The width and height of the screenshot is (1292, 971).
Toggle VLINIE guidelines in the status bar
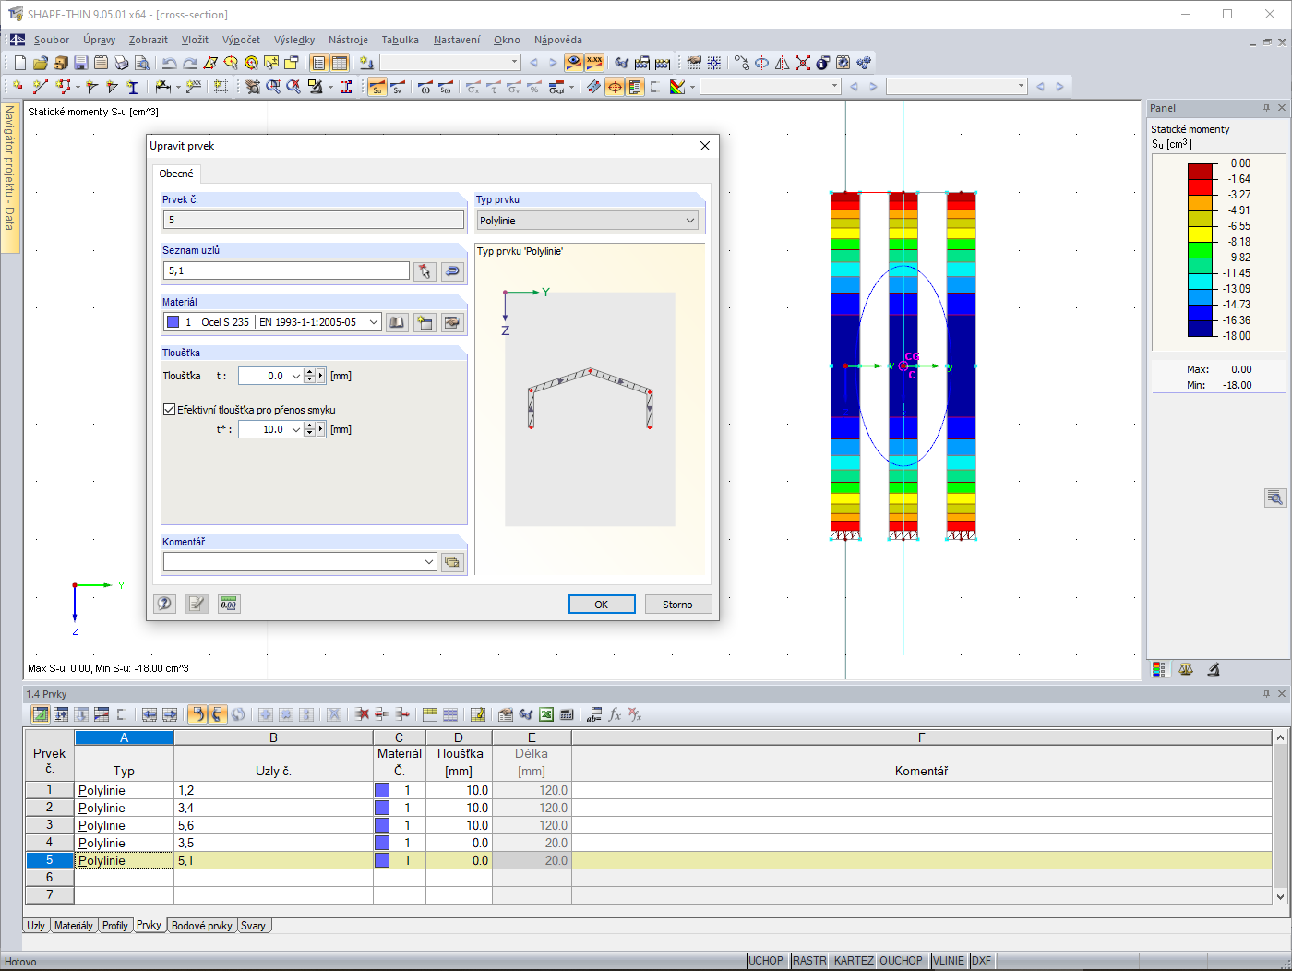pyautogui.click(x=949, y=961)
